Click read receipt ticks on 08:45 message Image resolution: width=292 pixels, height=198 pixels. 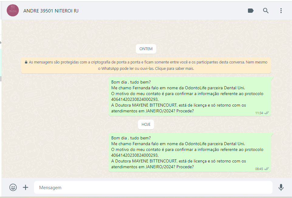click(x=266, y=169)
